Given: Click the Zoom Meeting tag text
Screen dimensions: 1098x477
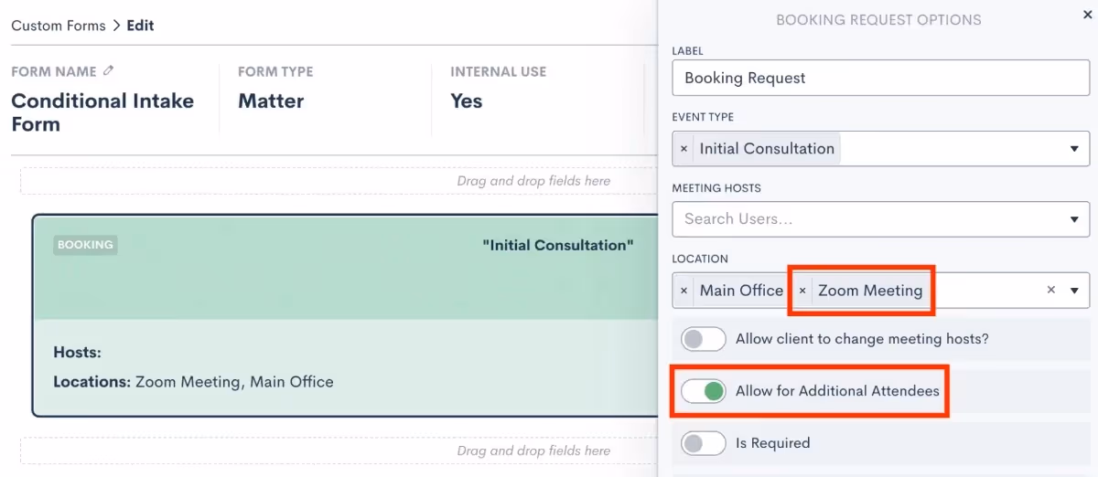Looking at the screenshot, I should [870, 291].
